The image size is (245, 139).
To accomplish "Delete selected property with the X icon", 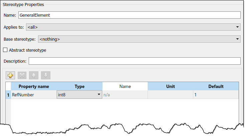I will (22, 75).
